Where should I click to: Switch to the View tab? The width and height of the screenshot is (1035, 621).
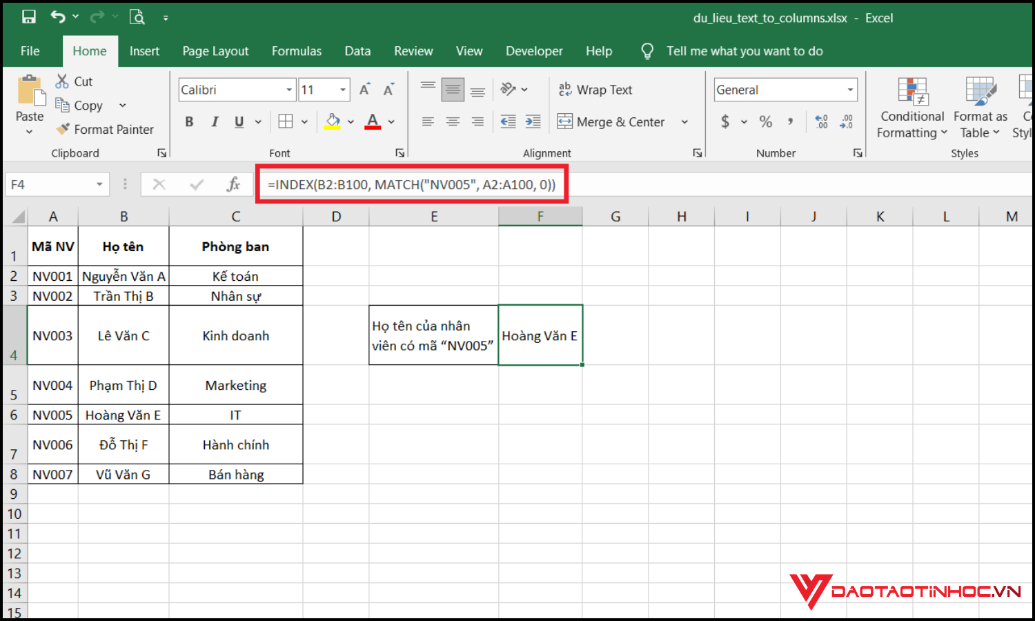[x=469, y=51]
